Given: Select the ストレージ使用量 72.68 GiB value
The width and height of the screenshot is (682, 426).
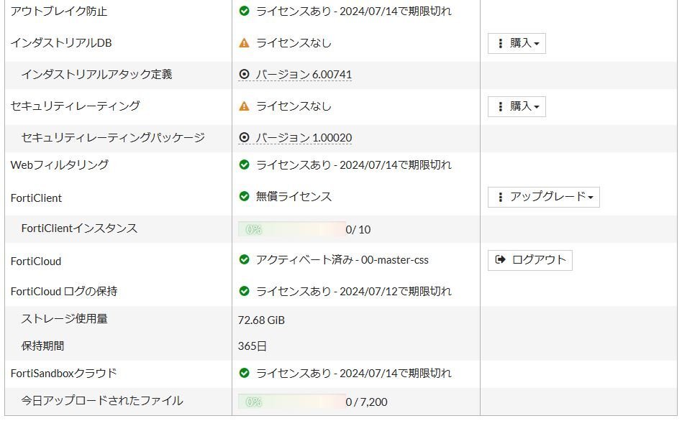Looking at the screenshot, I should tap(261, 320).
